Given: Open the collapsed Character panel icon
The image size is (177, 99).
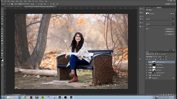Looking at the screenshot, I should tap(140, 16).
